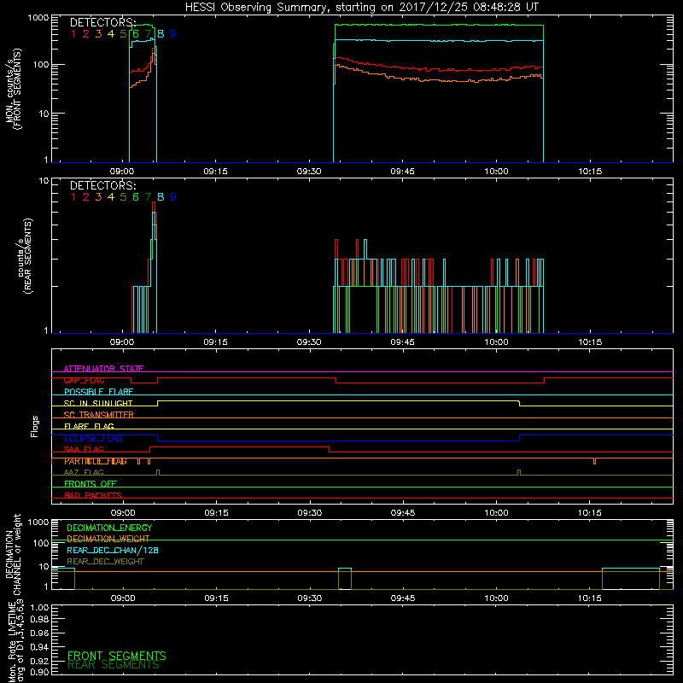
Task: Click DETECTORS: label in rear segments panel
Action: pyautogui.click(x=102, y=185)
